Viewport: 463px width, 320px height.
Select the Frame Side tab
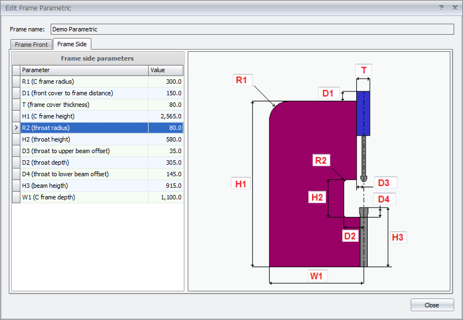72,44
